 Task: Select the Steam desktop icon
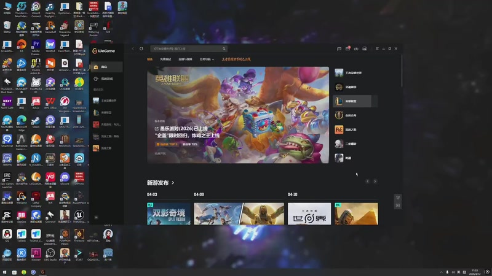click(x=36, y=122)
